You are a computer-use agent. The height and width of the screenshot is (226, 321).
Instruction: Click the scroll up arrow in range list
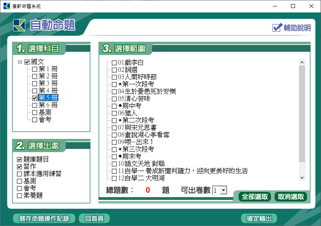[302, 62]
